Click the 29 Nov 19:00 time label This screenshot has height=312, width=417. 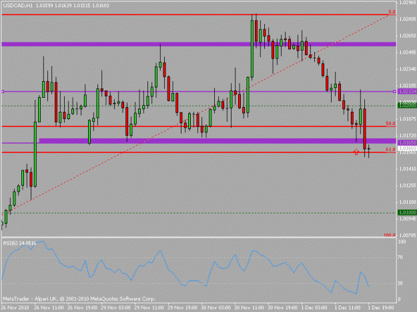[182, 308]
